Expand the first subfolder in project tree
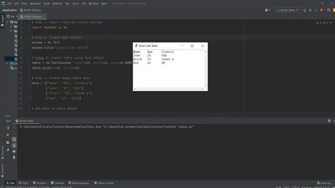Viewport: 335px width, 188px height. (x=11, y=27)
